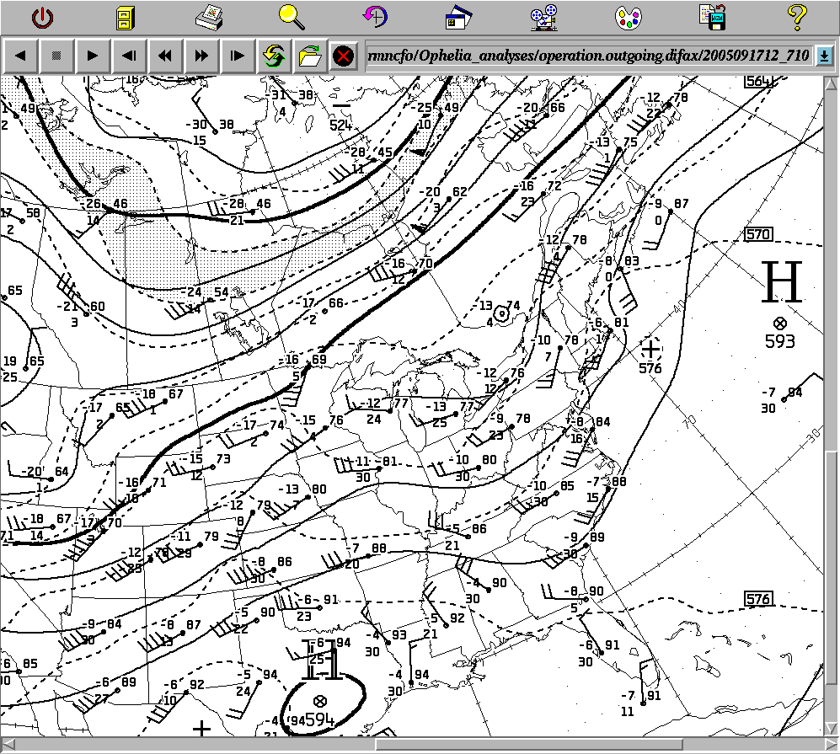The image size is (840, 754).
Task: Click the fast forward double arrow button
Action: tap(201, 56)
